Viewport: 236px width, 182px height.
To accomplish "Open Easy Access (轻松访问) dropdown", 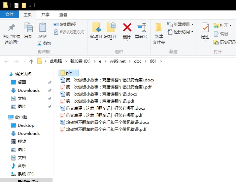I will pyautogui.click(x=180, y=32).
